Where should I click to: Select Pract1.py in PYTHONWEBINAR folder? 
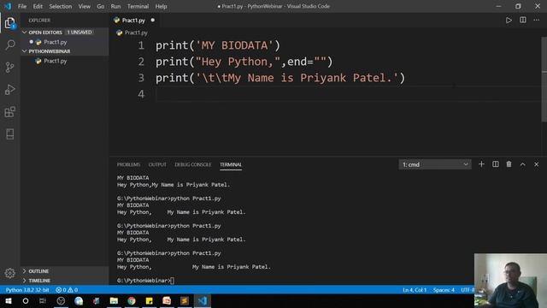click(65, 61)
